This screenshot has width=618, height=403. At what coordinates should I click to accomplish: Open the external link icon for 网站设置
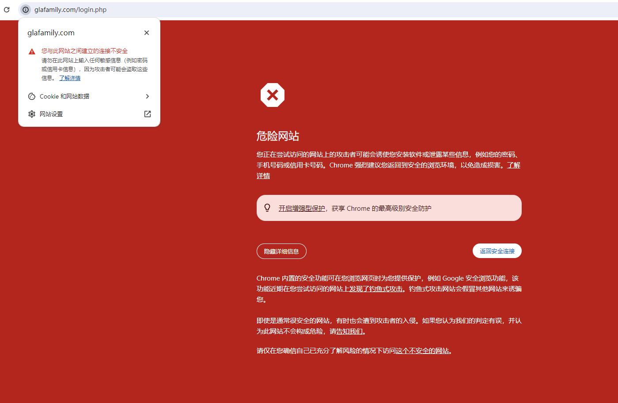[148, 114]
